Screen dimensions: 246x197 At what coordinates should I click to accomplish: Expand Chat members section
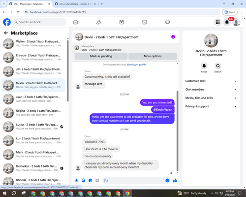[211, 90]
